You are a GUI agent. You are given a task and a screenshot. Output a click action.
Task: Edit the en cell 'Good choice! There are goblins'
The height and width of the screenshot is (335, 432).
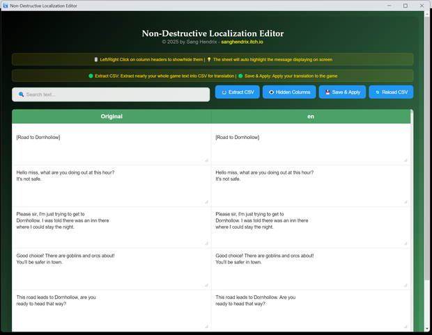pyautogui.click(x=311, y=269)
